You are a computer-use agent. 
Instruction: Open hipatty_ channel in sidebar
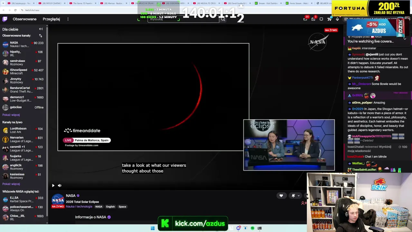pyautogui.click(x=23, y=53)
